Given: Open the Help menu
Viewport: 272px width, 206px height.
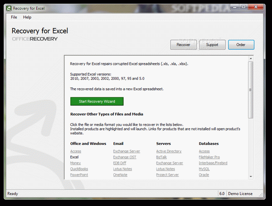Looking at the screenshot, I should click(x=27, y=17).
